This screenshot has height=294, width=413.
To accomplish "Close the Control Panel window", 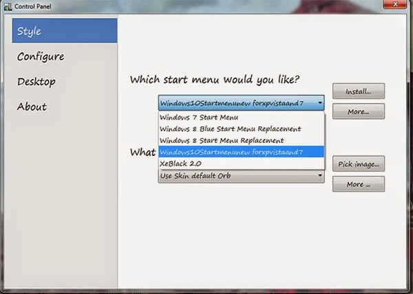I will click(x=395, y=4).
